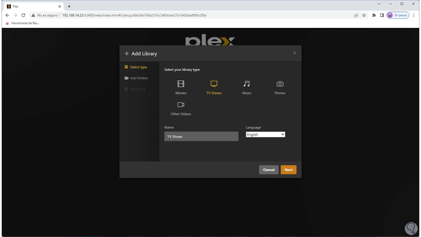Share this page from the address bar
The image size is (421, 237).
pyautogui.click(x=356, y=15)
